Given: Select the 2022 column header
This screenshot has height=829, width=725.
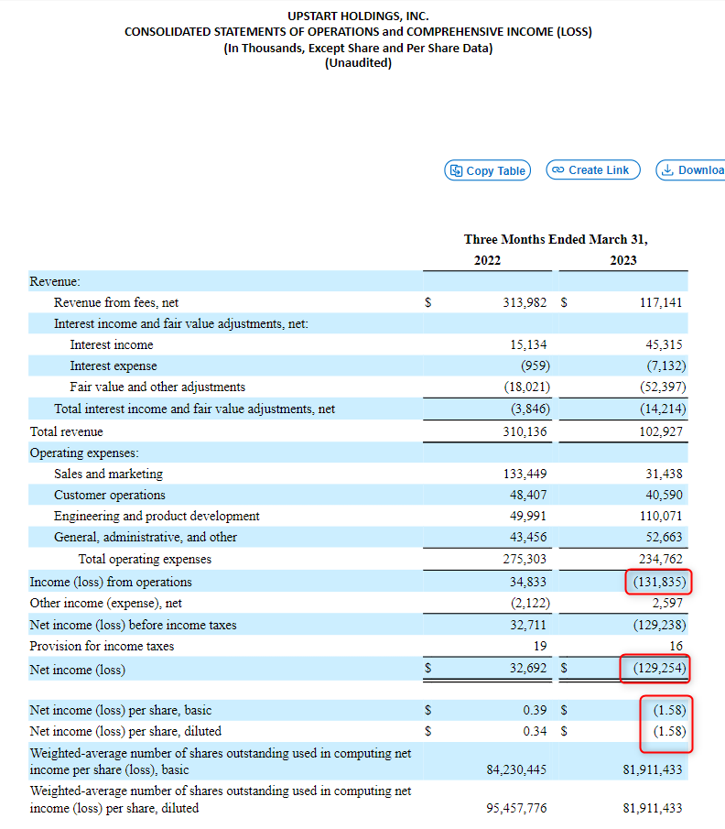Looking at the screenshot, I should point(487,260).
